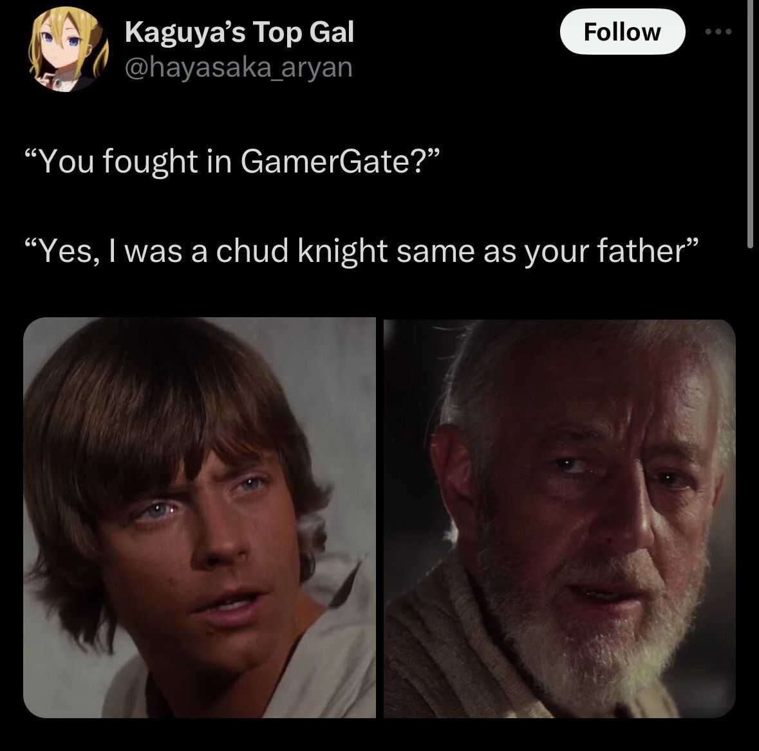Click the word "fought" in the first quote
Image resolution: width=759 pixels, height=751 pixels.
[150, 163]
